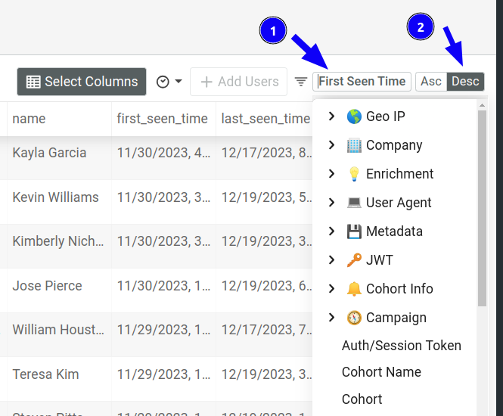Click the clock icon beside Select Columns
The image size is (503, 416).
tap(163, 82)
